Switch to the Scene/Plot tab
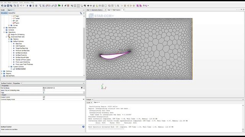This screenshot has width=245, height=137. [12, 13]
